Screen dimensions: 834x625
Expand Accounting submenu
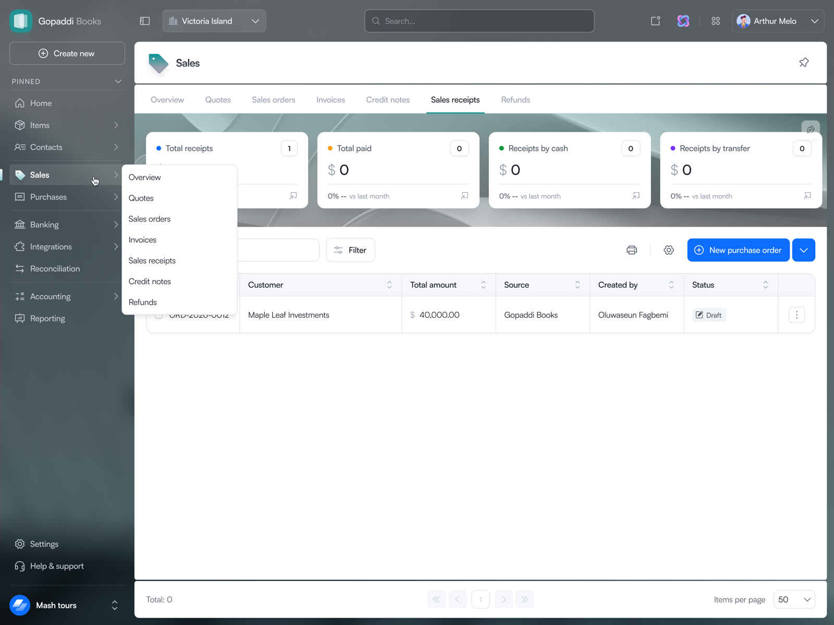click(x=116, y=296)
